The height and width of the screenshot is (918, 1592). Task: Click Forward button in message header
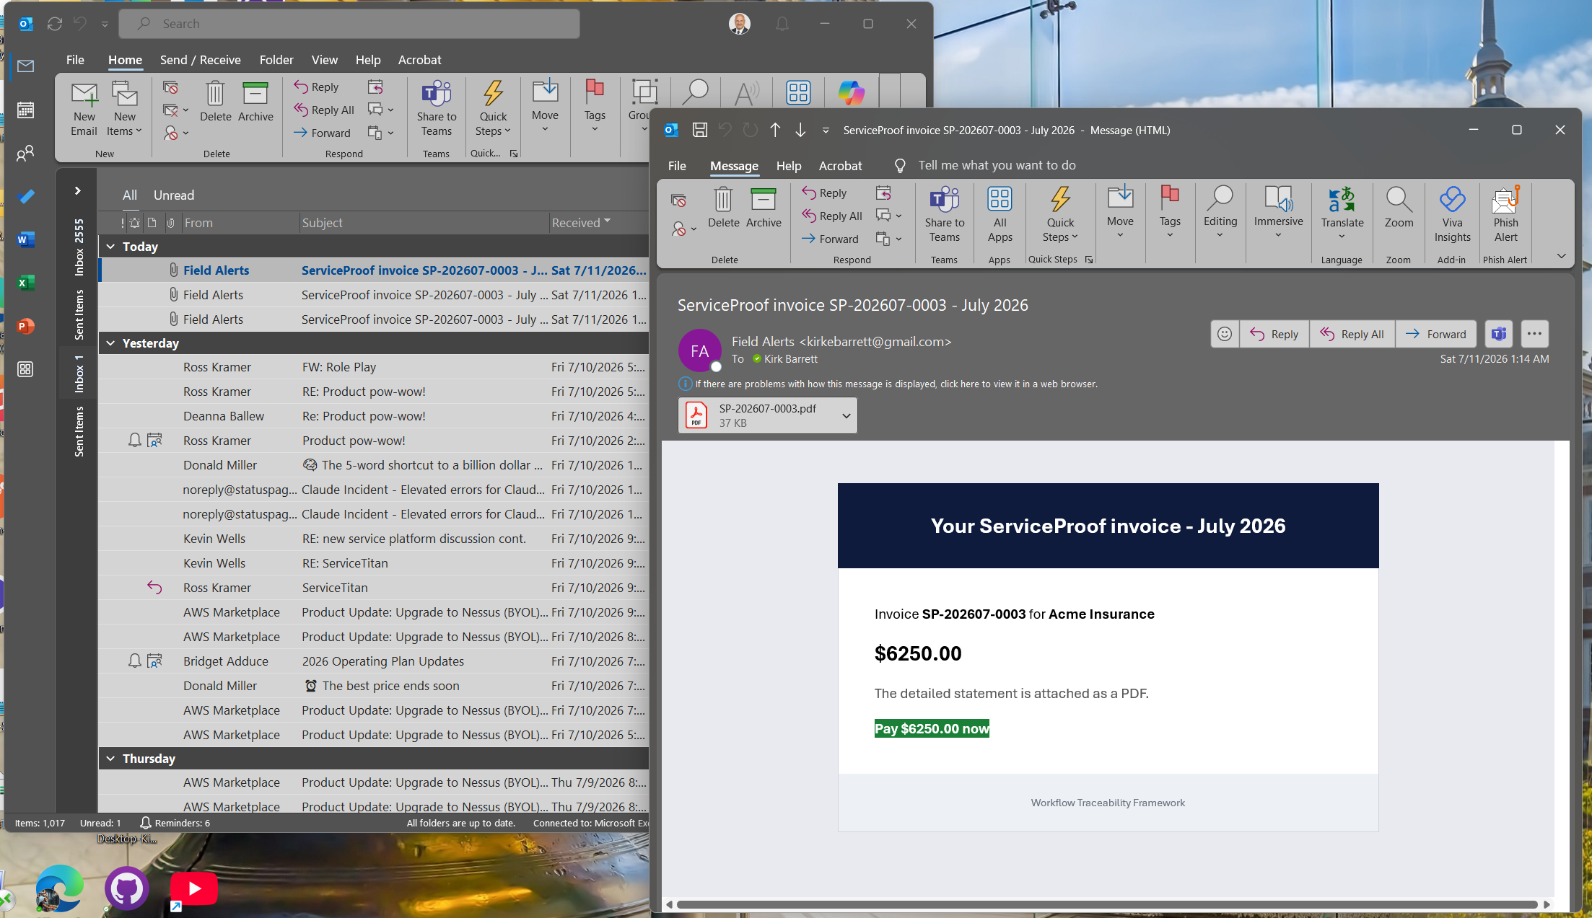pyautogui.click(x=1435, y=334)
